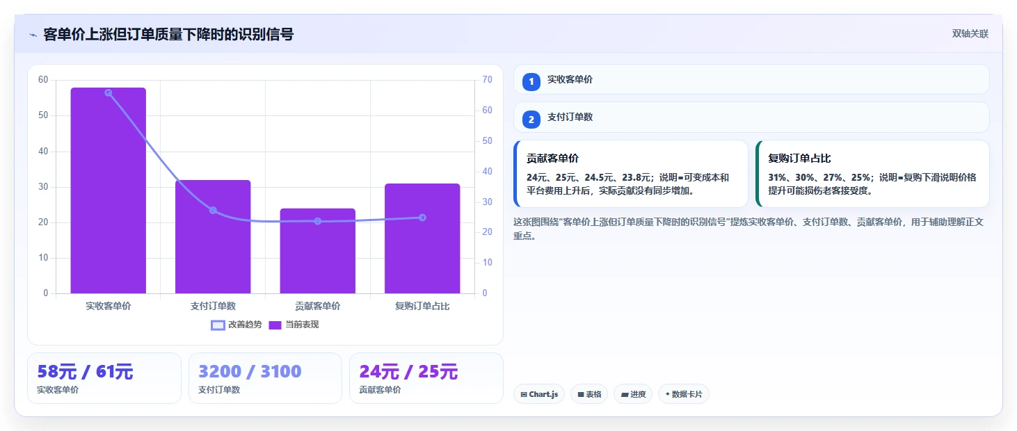
Task: Click the blue number 1 badge
Action: (531, 82)
